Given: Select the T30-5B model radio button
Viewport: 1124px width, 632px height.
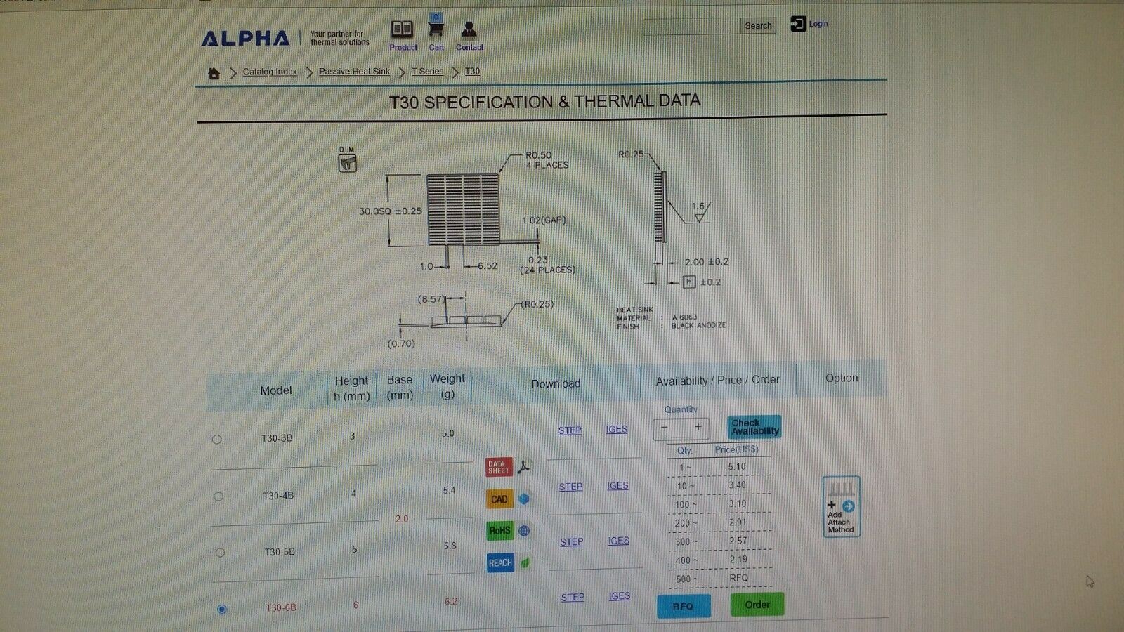Looking at the screenshot, I should tap(220, 553).
